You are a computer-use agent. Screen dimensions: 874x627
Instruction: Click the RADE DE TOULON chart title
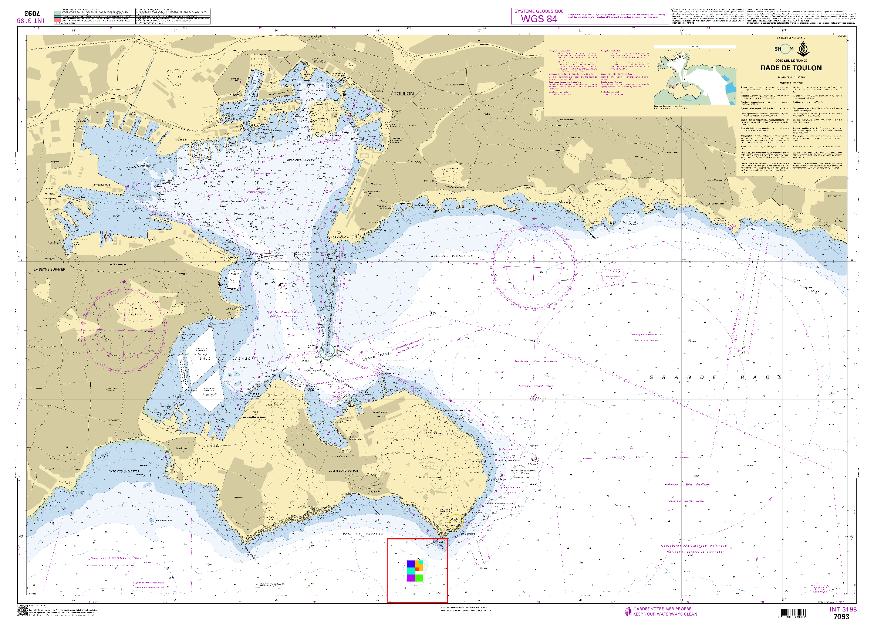click(791, 68)
